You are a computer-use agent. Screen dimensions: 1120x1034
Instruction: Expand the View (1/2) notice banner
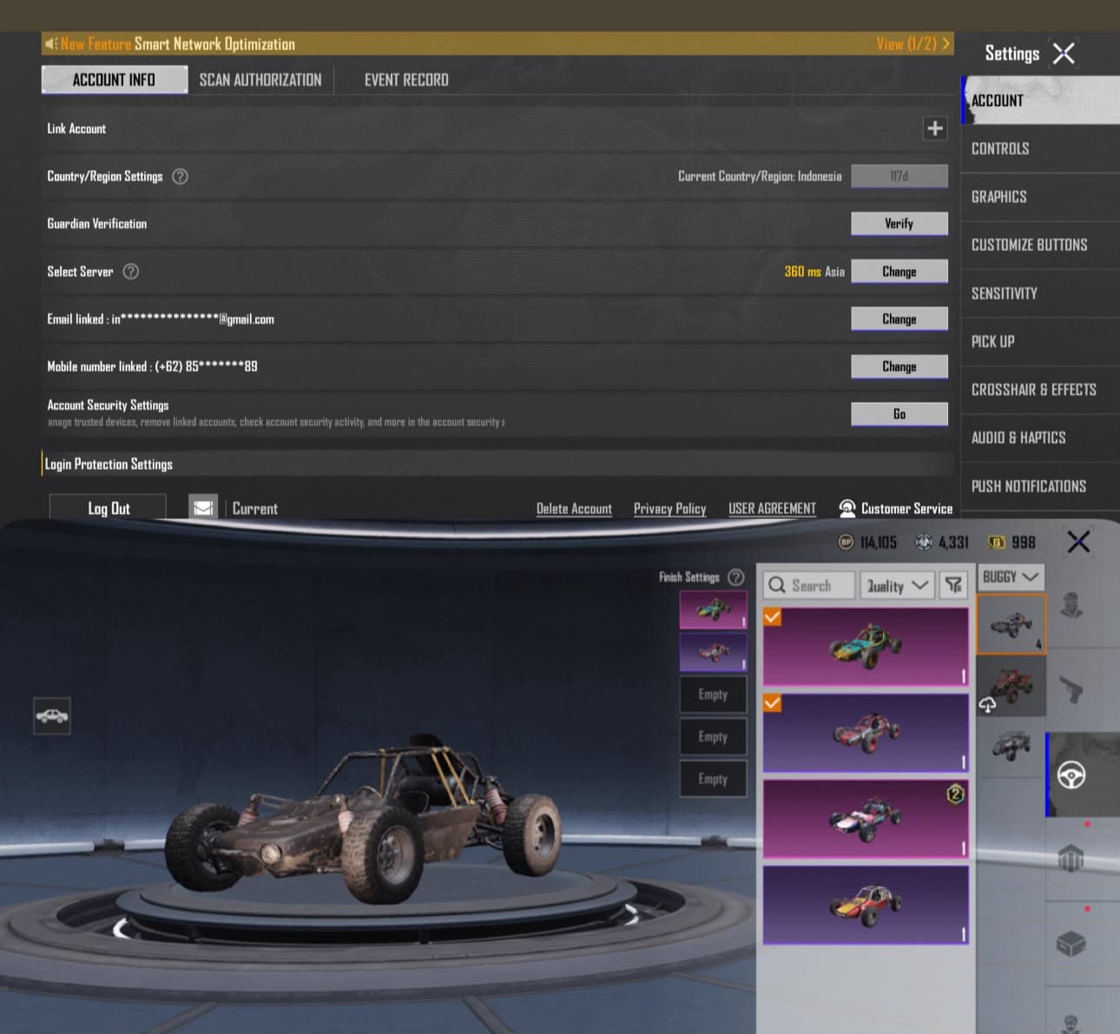[912, 43]
